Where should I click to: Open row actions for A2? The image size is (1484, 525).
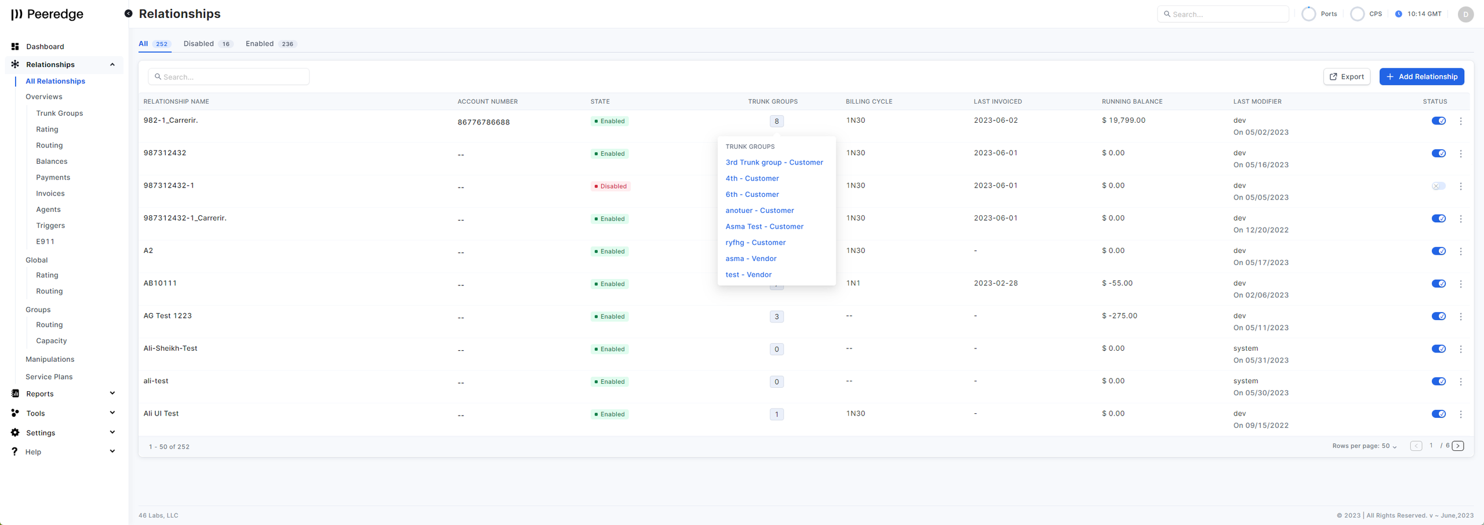pos(1461,251)
